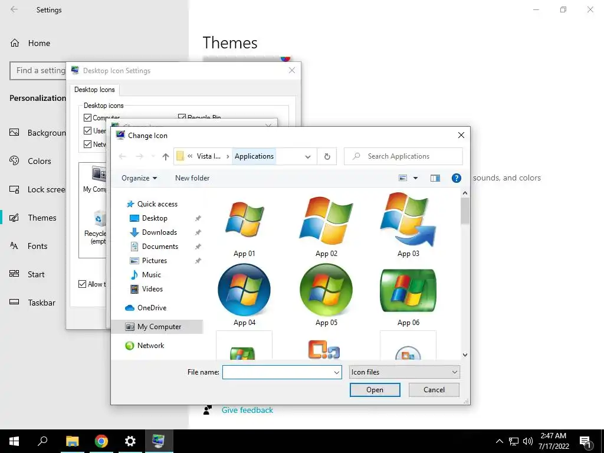
Task: Click Vista folder breadcrumb in address bar
Action: click(x=209, y=156)
